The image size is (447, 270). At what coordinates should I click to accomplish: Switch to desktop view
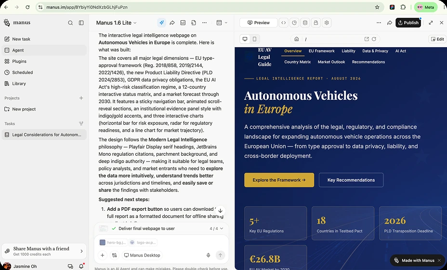pyautogui.click(x=245, y=39)
